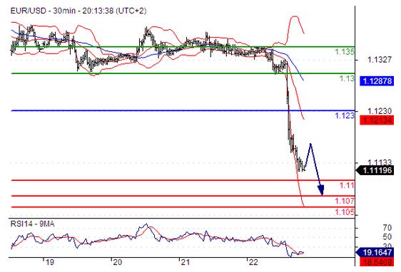The image size is (401, 272).
Task: Click the chart title EUR/USD - 30min
Action: [78, 11]
